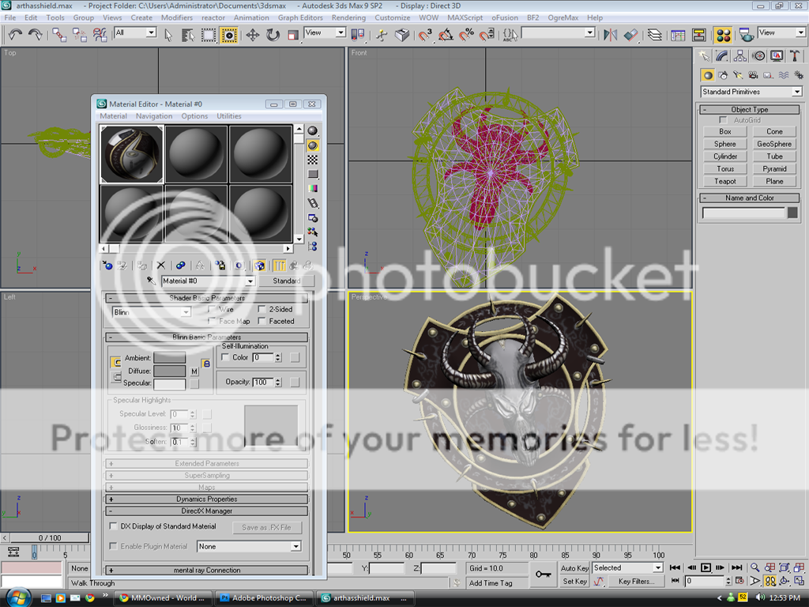This screenshot has width=809, height=607.
Task: Click Zoom viewport magnifier icon
Action: 754,567
